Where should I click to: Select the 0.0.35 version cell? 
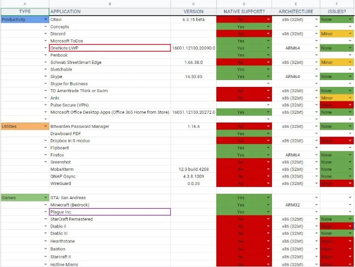coord(193,184)
